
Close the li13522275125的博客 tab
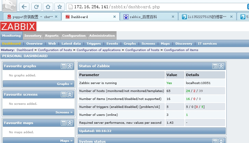231,16
